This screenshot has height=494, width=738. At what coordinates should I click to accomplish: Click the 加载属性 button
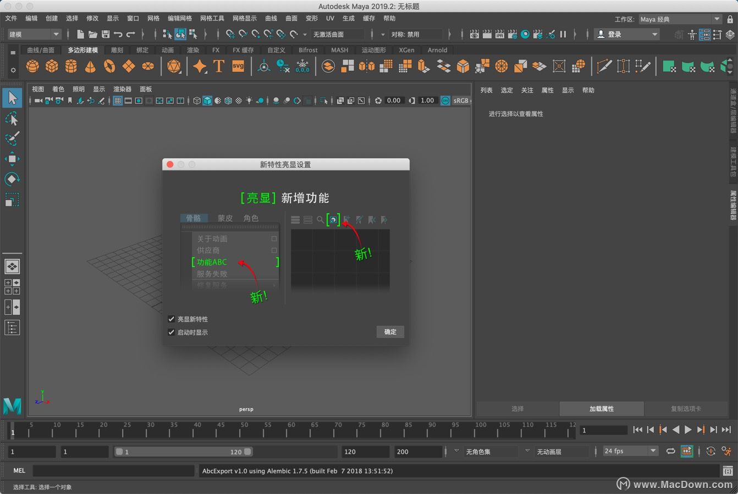click(x=602, y=409)
